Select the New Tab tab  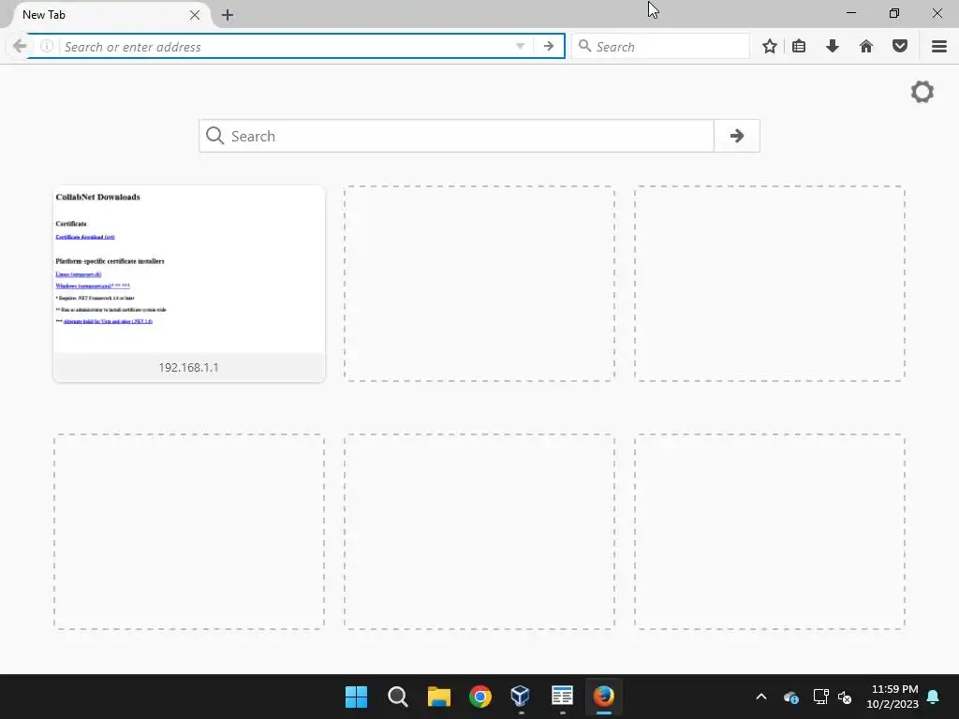pyautogui.click(x=104, y=15)
